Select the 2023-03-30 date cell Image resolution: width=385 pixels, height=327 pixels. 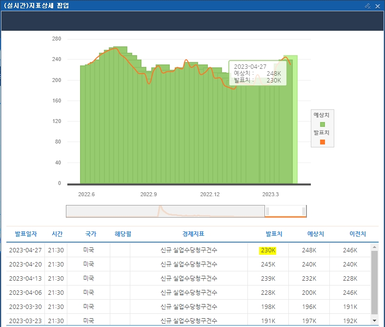coord(25,307)
